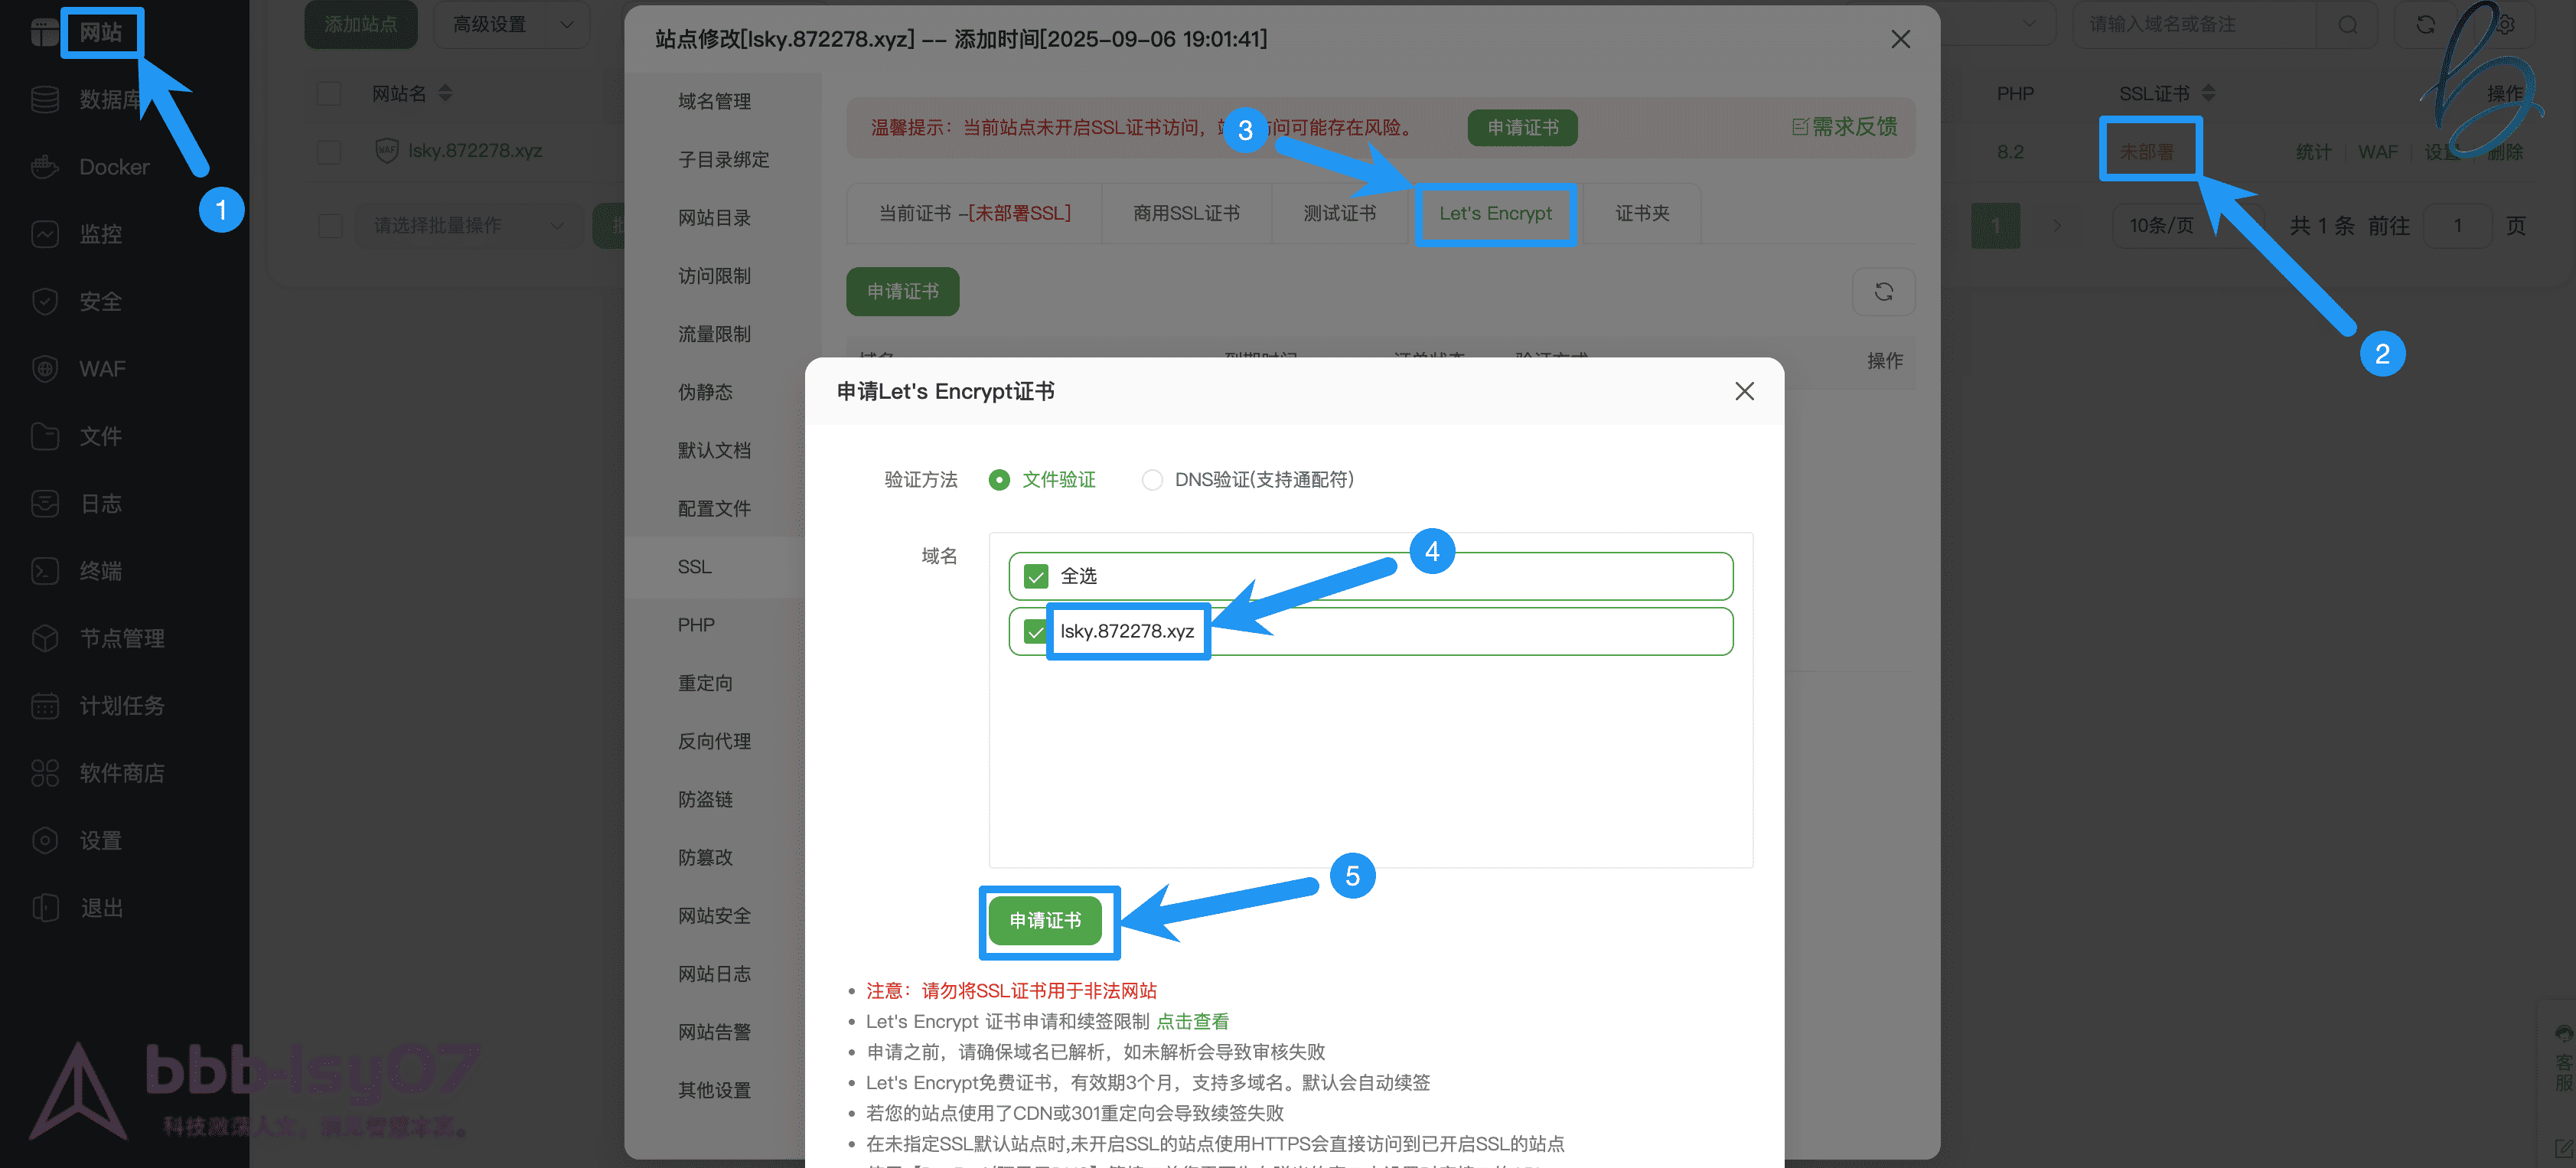
Task: Open 域名管理 in the site settings menu
Action: click(713, 100)
